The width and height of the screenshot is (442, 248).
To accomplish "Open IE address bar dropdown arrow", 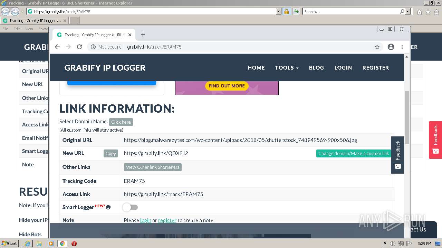I will 279,11.
